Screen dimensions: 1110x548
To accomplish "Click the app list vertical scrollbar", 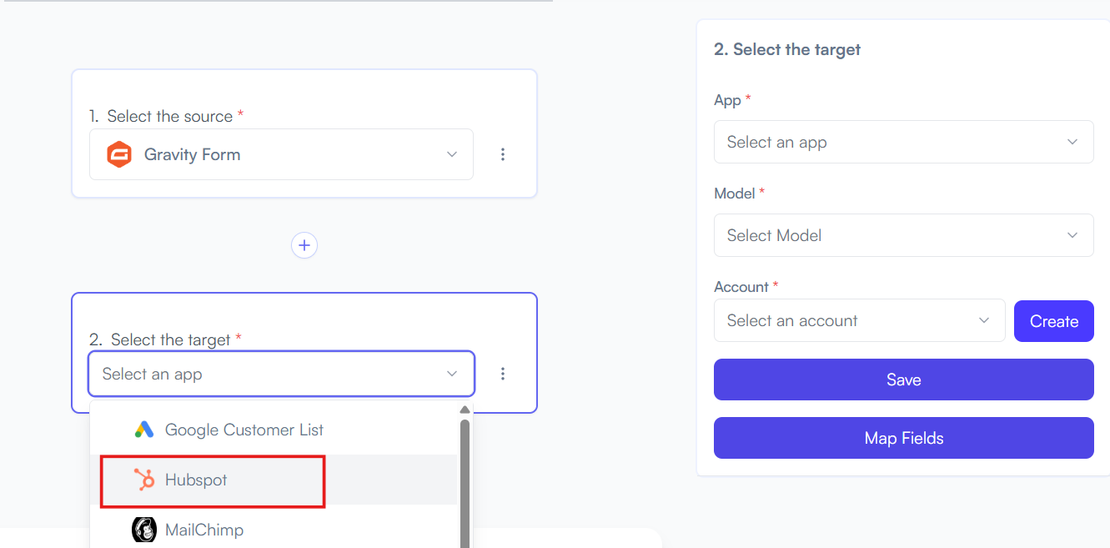I will pyautogui.click(x=465, y=483).
